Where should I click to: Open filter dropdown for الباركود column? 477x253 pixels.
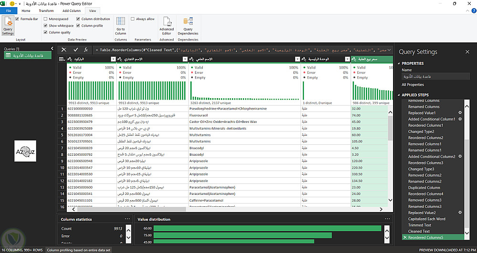point(113,59)
